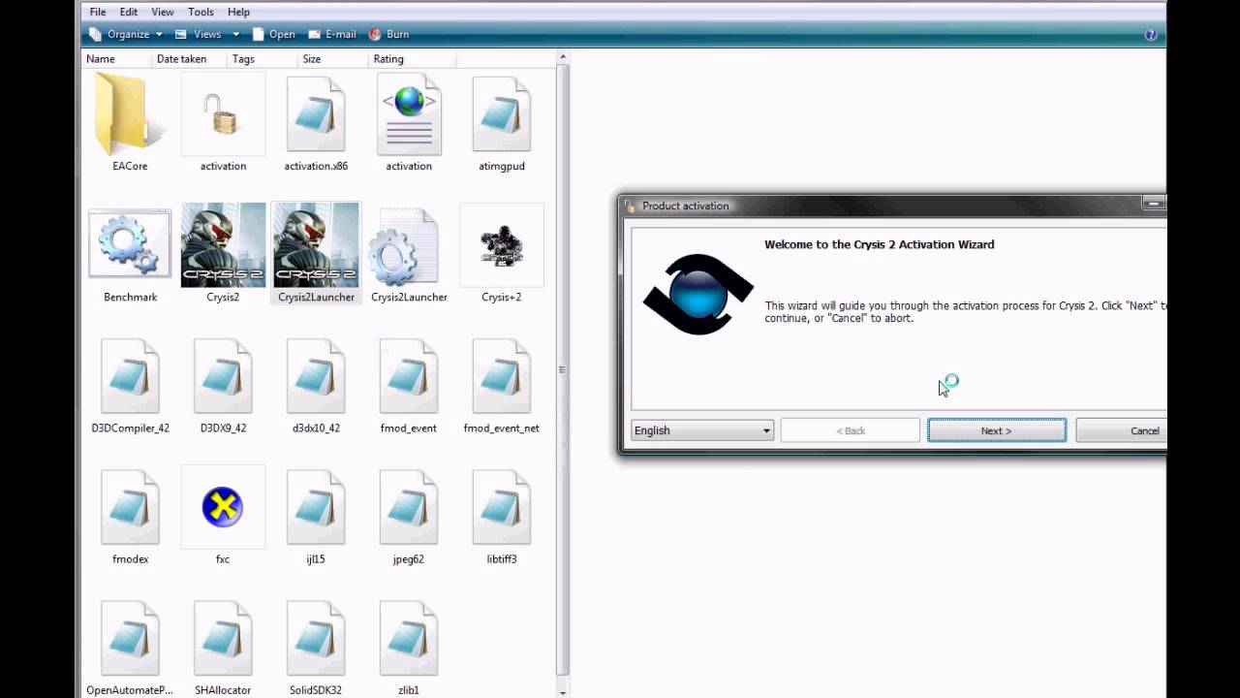
Task: Sort by the Rating column header
Action: [412, 59]
